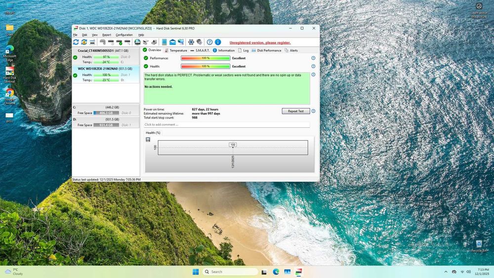Click the help icon beside status text box
The image size is (494, 278).
coord(313,75)
